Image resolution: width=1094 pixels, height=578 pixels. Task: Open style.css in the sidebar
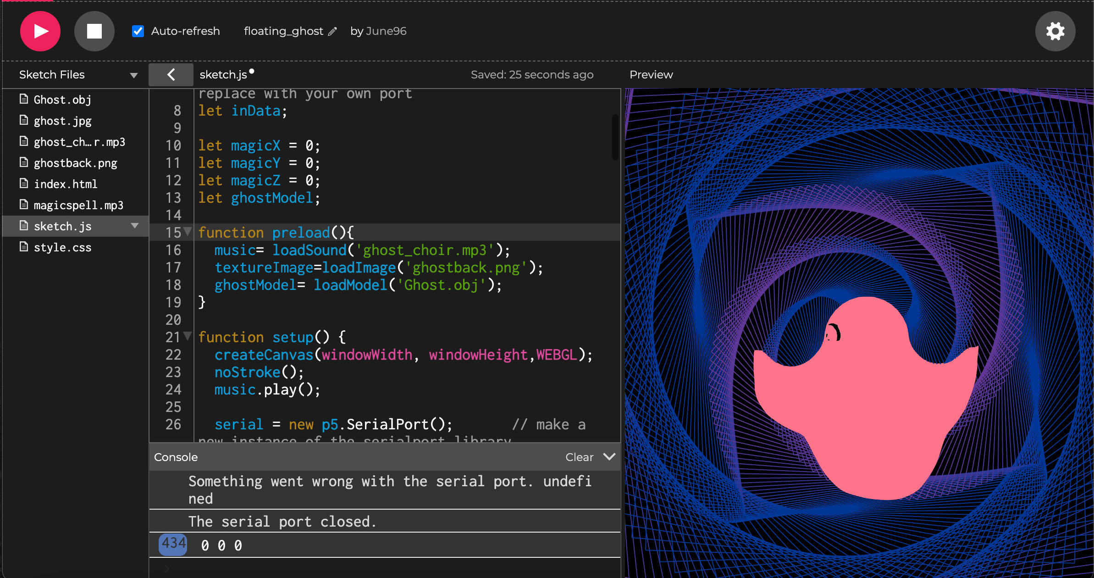62,247
